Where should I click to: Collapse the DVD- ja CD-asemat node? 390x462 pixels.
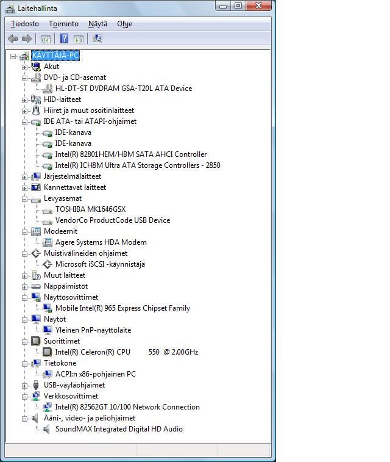(x=25, y=78)
